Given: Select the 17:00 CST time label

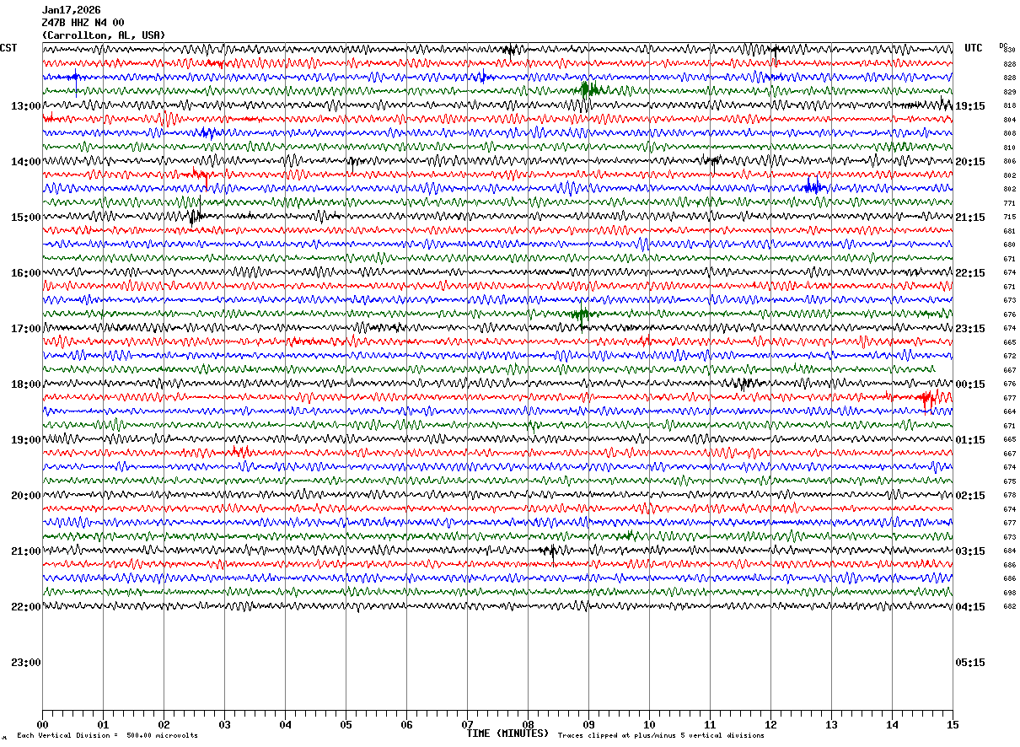Looking at the screenshot, I should tap(26, 329).
